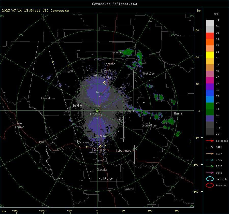The image size is (229, 214).
Task: Click the Drumheller city label
Action: 149,125
